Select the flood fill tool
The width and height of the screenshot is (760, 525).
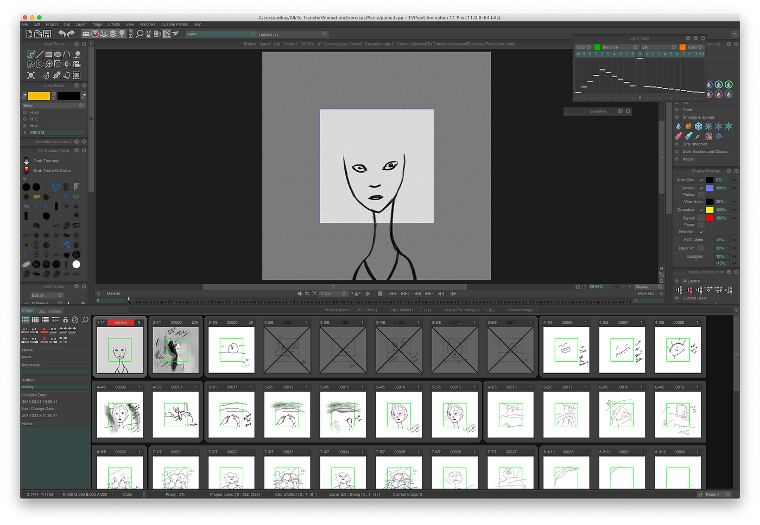coord(77,54)
